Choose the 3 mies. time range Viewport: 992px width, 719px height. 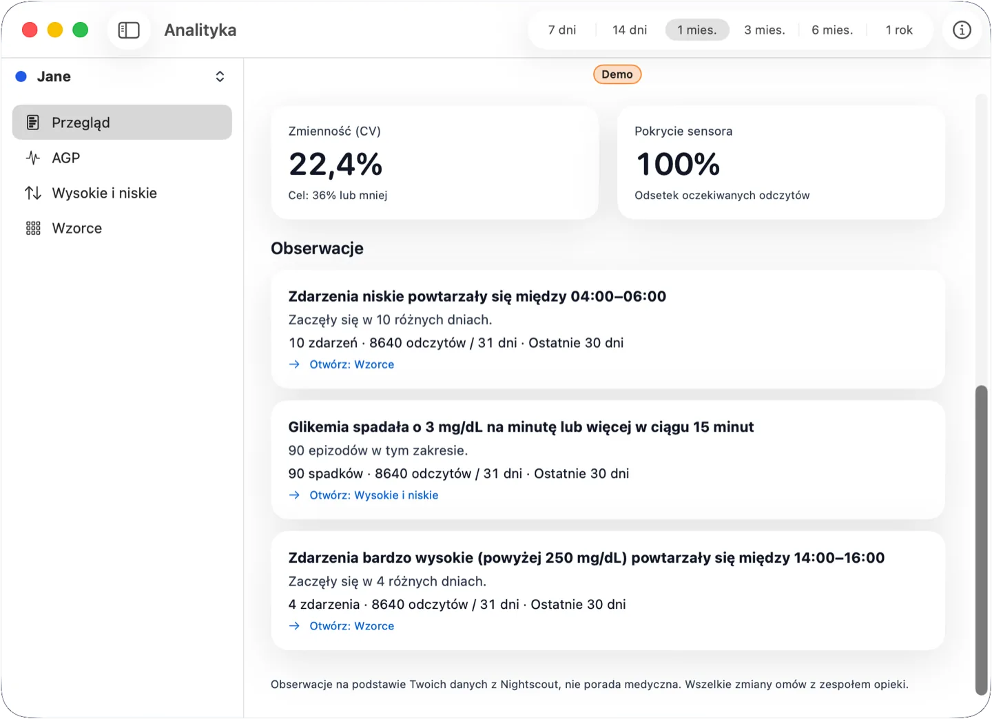click(765, 30)
